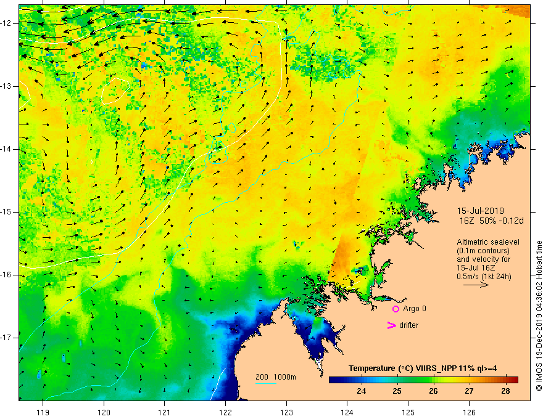Click the color bar tick label 27
Image resolution: width=543 pixels, height=419 pixels.
click(469, 391)
